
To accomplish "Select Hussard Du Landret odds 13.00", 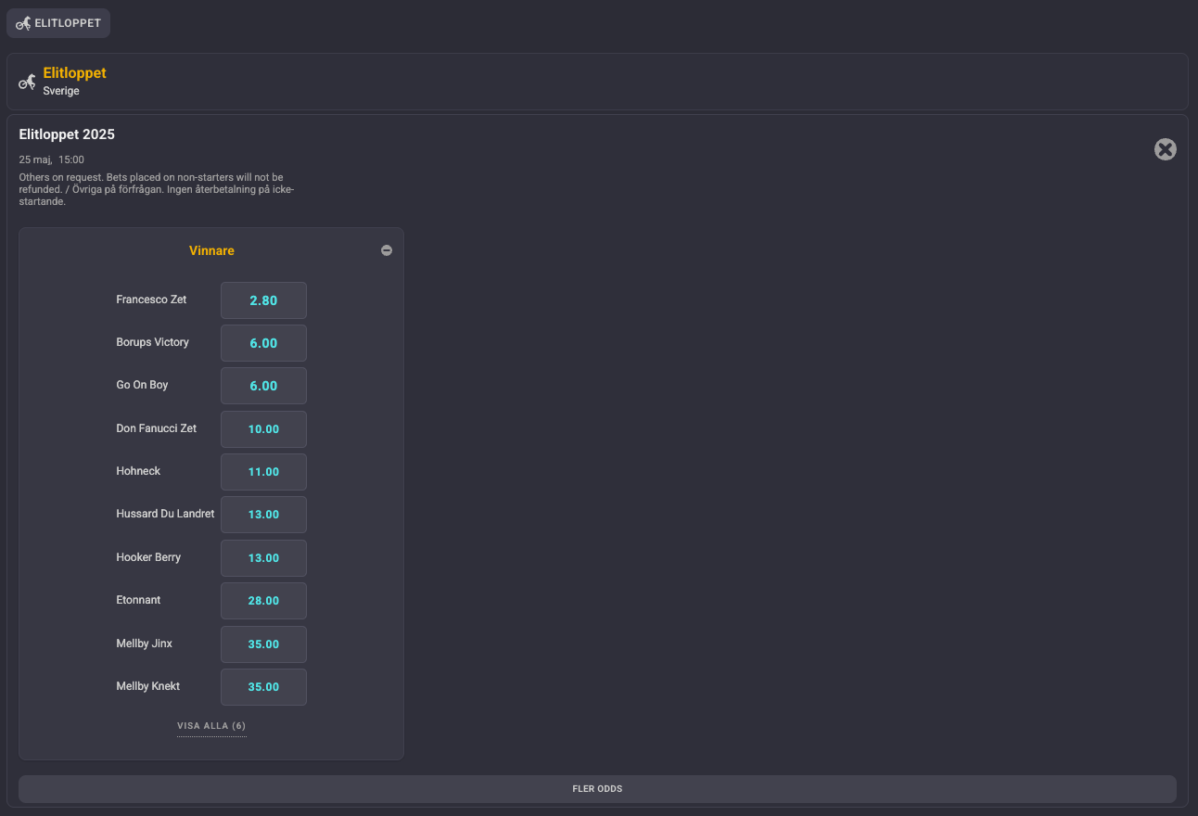I will click(263, 515).
